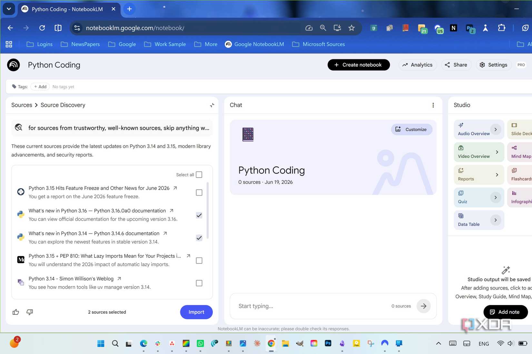Click the source discovery query field
The width and height of the screenshot is (532, 354).
click(112, 128)
